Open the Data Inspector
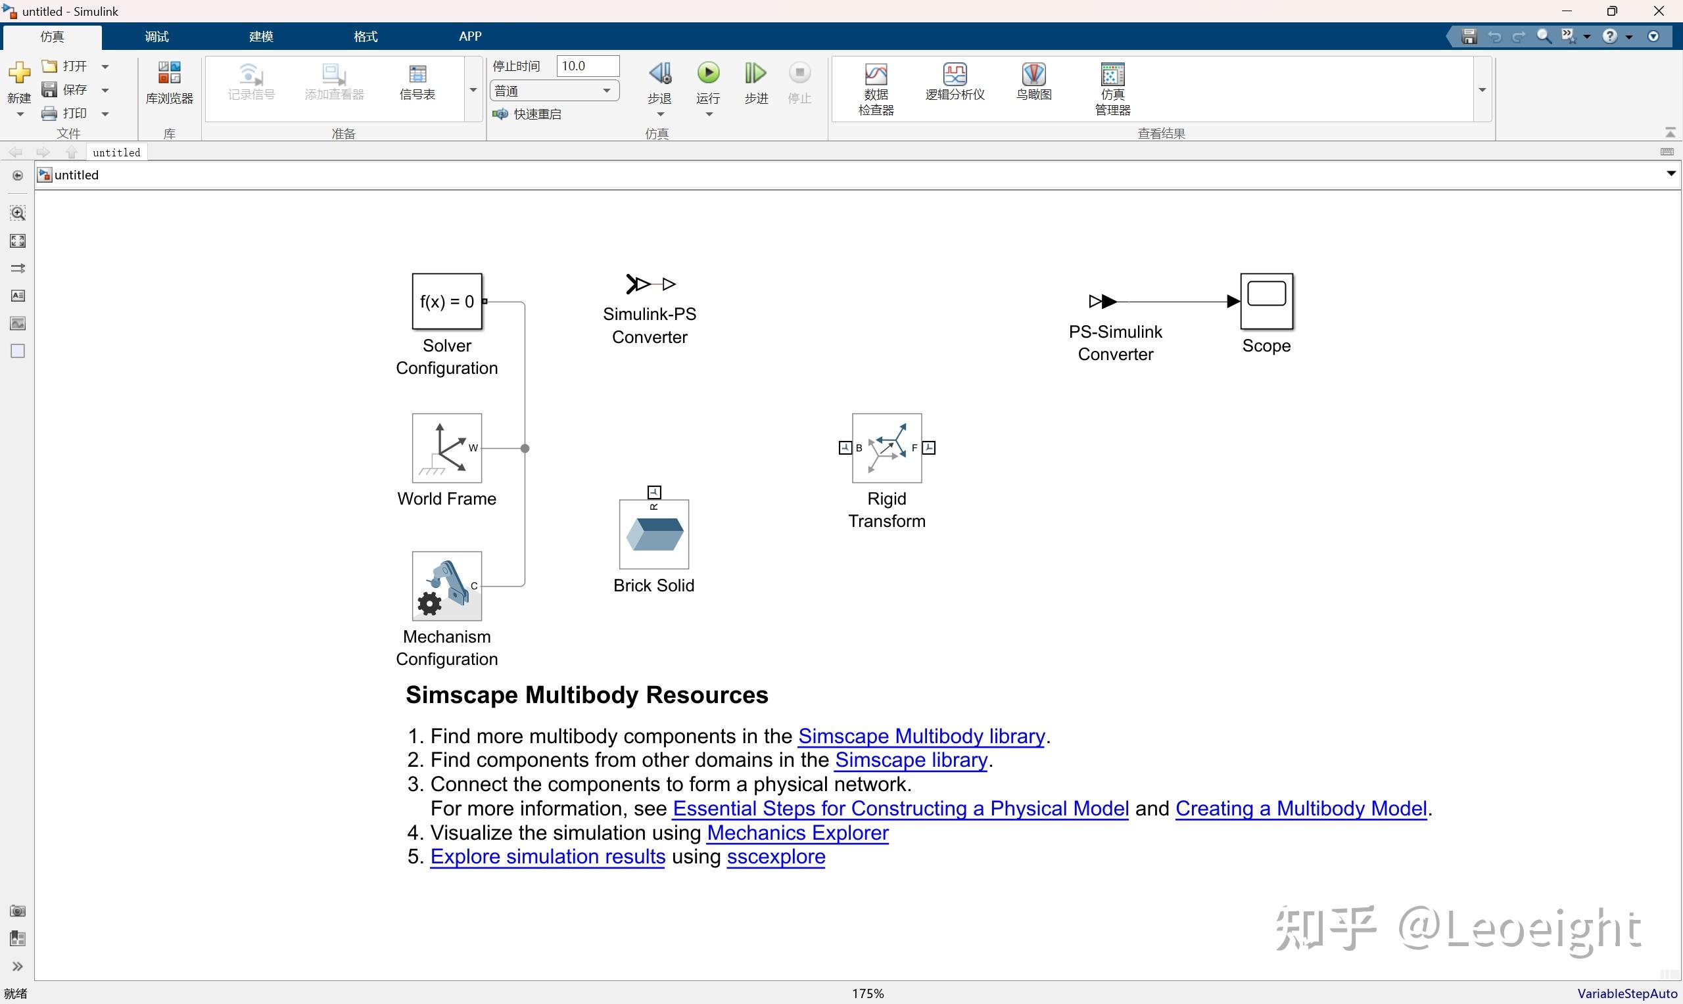This screenshot has height=1004, width=1683. point(876,89)
